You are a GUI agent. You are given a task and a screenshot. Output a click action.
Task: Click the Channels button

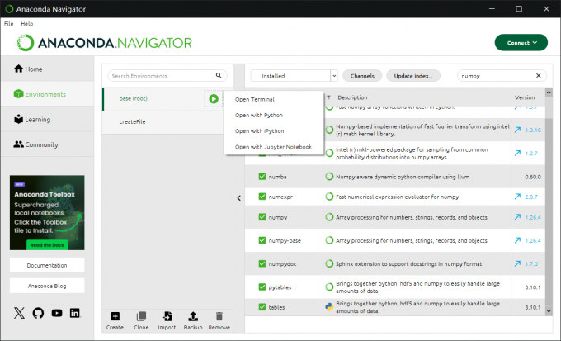pos(362,76)
